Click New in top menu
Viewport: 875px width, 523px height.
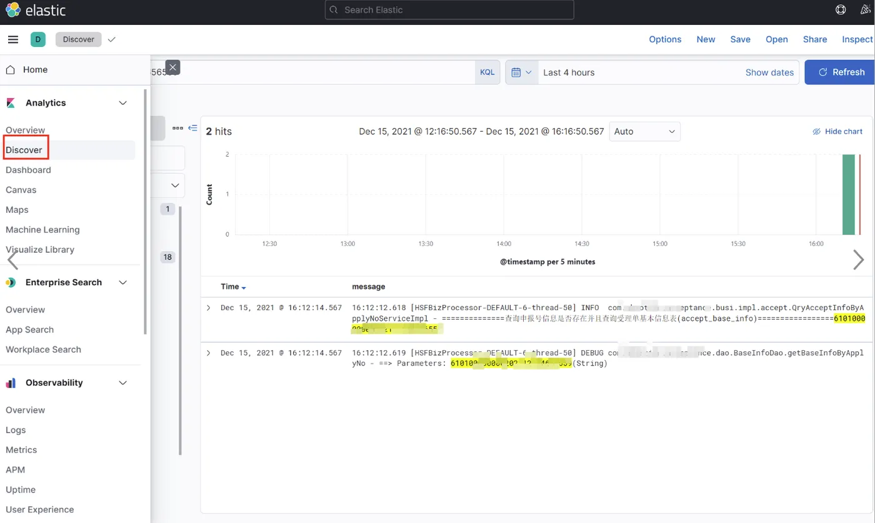[706, 39]
